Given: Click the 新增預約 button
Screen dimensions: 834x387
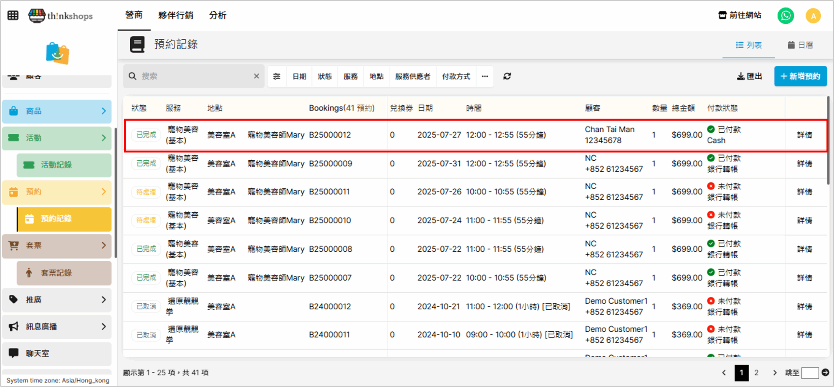Looking at the screenshot, I should 800,76.
